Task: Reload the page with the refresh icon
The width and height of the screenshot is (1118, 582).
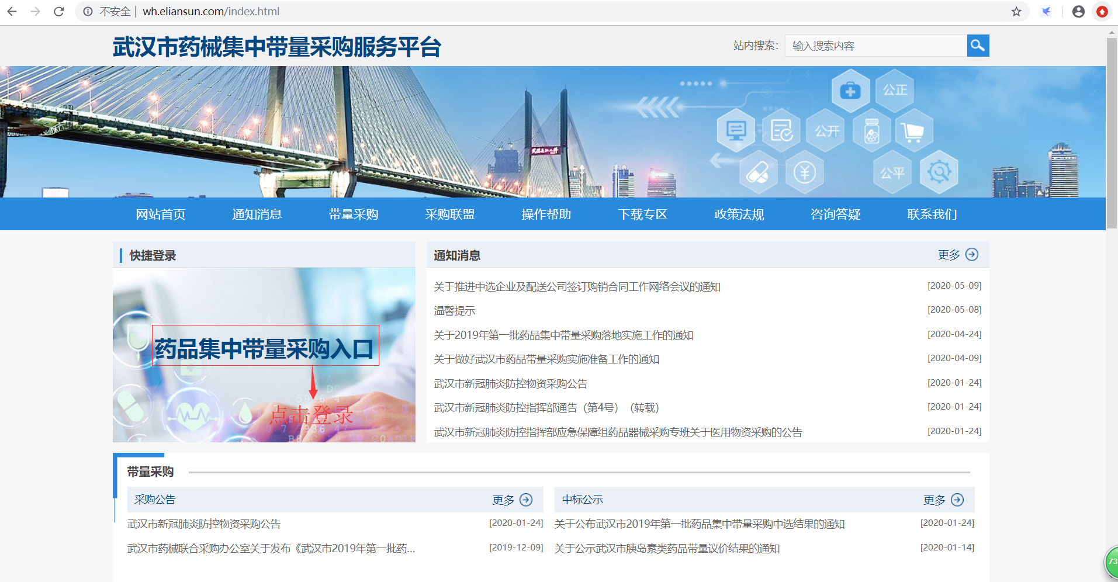Action: point(59,12)
